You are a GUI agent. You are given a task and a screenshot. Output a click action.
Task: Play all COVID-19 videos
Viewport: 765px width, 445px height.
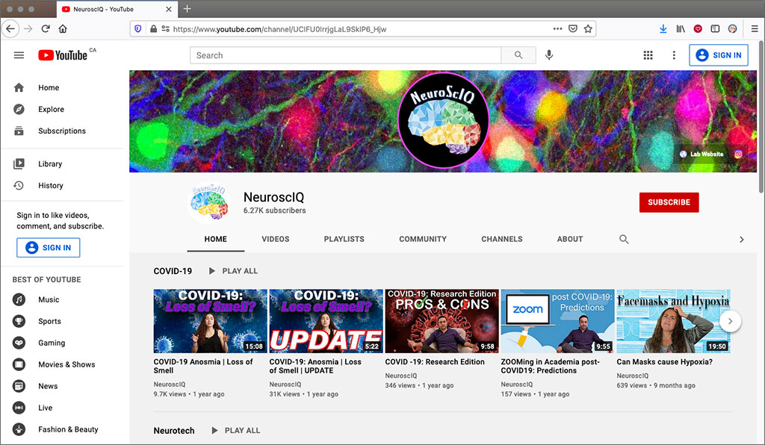(x=233, y=271)
